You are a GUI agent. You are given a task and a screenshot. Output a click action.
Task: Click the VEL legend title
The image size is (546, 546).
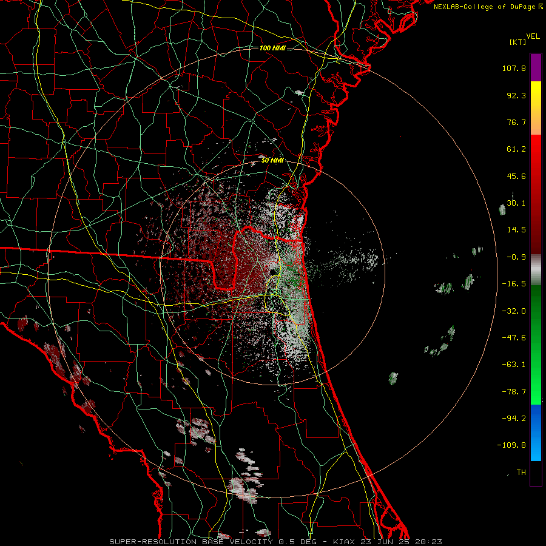pyautogui.click(x=533, y=36)
